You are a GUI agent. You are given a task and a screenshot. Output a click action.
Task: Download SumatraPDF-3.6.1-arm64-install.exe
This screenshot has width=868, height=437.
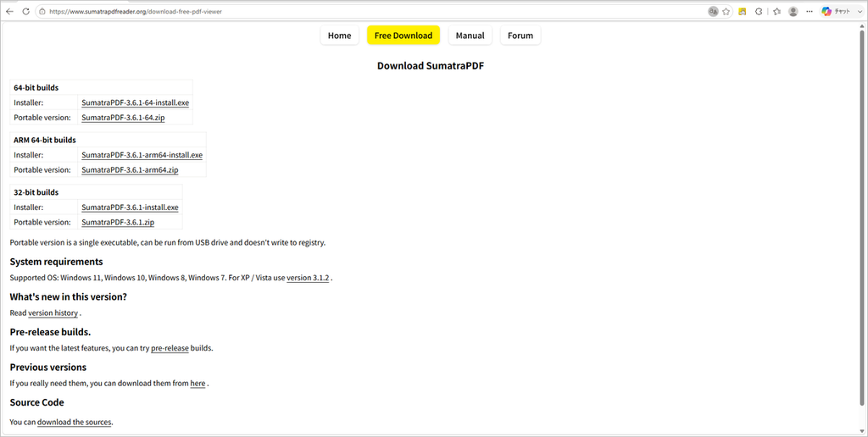point(142,156)
